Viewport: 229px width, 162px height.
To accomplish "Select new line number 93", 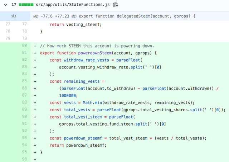I will [x=25, y=138].
